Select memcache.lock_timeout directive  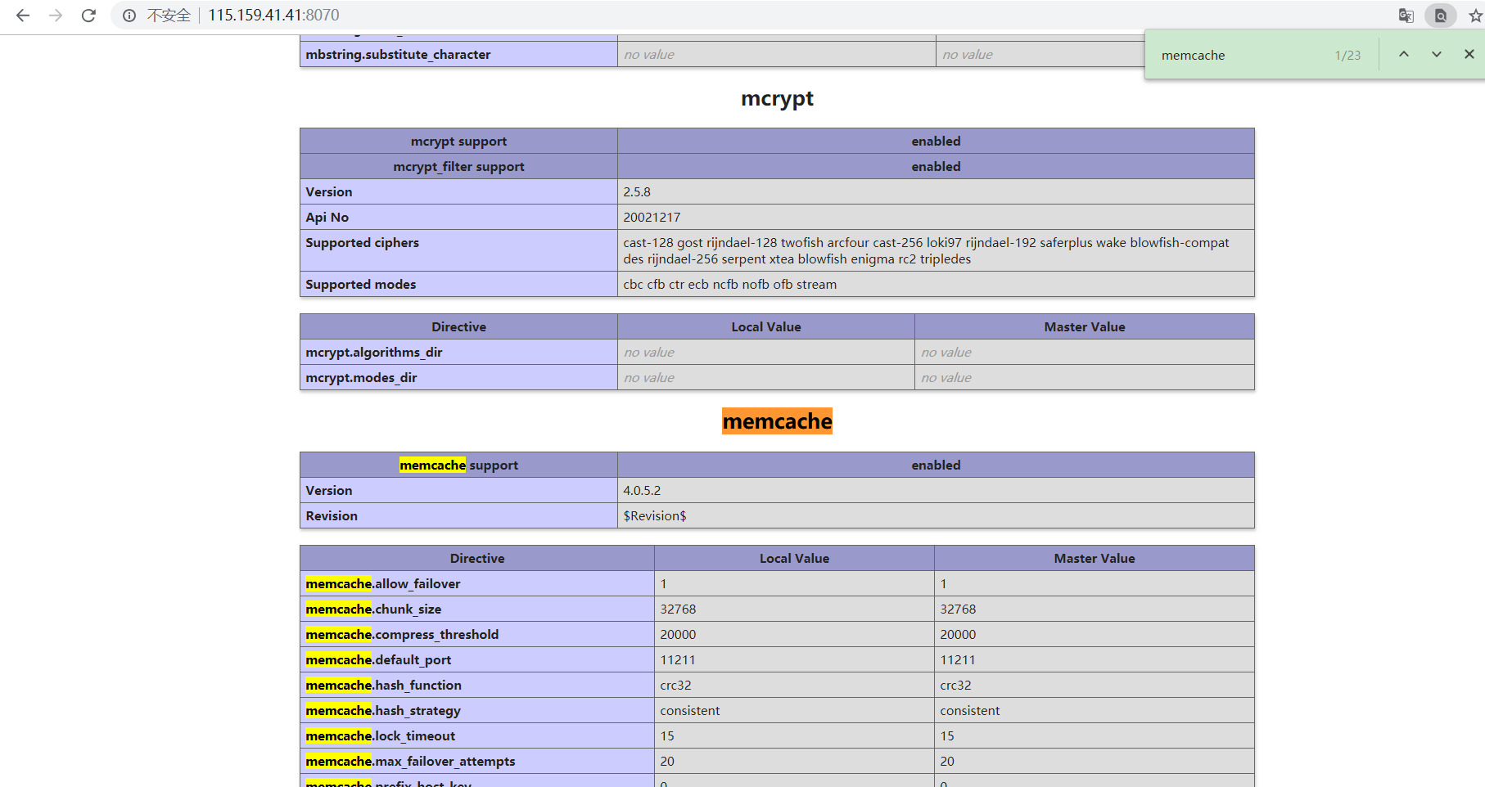(381, 736)
